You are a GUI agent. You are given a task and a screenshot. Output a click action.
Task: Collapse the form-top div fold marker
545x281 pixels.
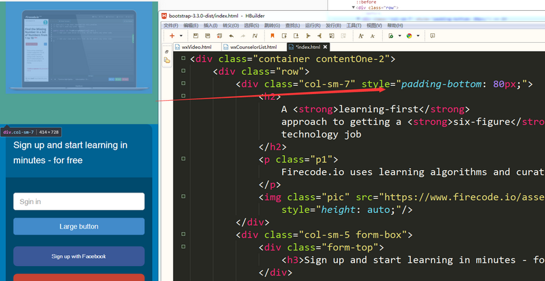(183, 246)
